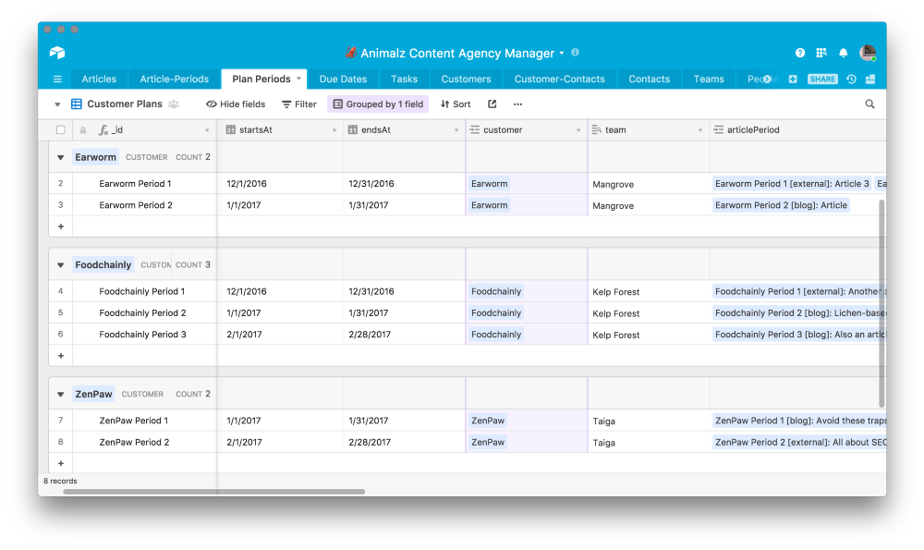
Task: Click the formula icon of _id column
Action: [x=103, y=130]
